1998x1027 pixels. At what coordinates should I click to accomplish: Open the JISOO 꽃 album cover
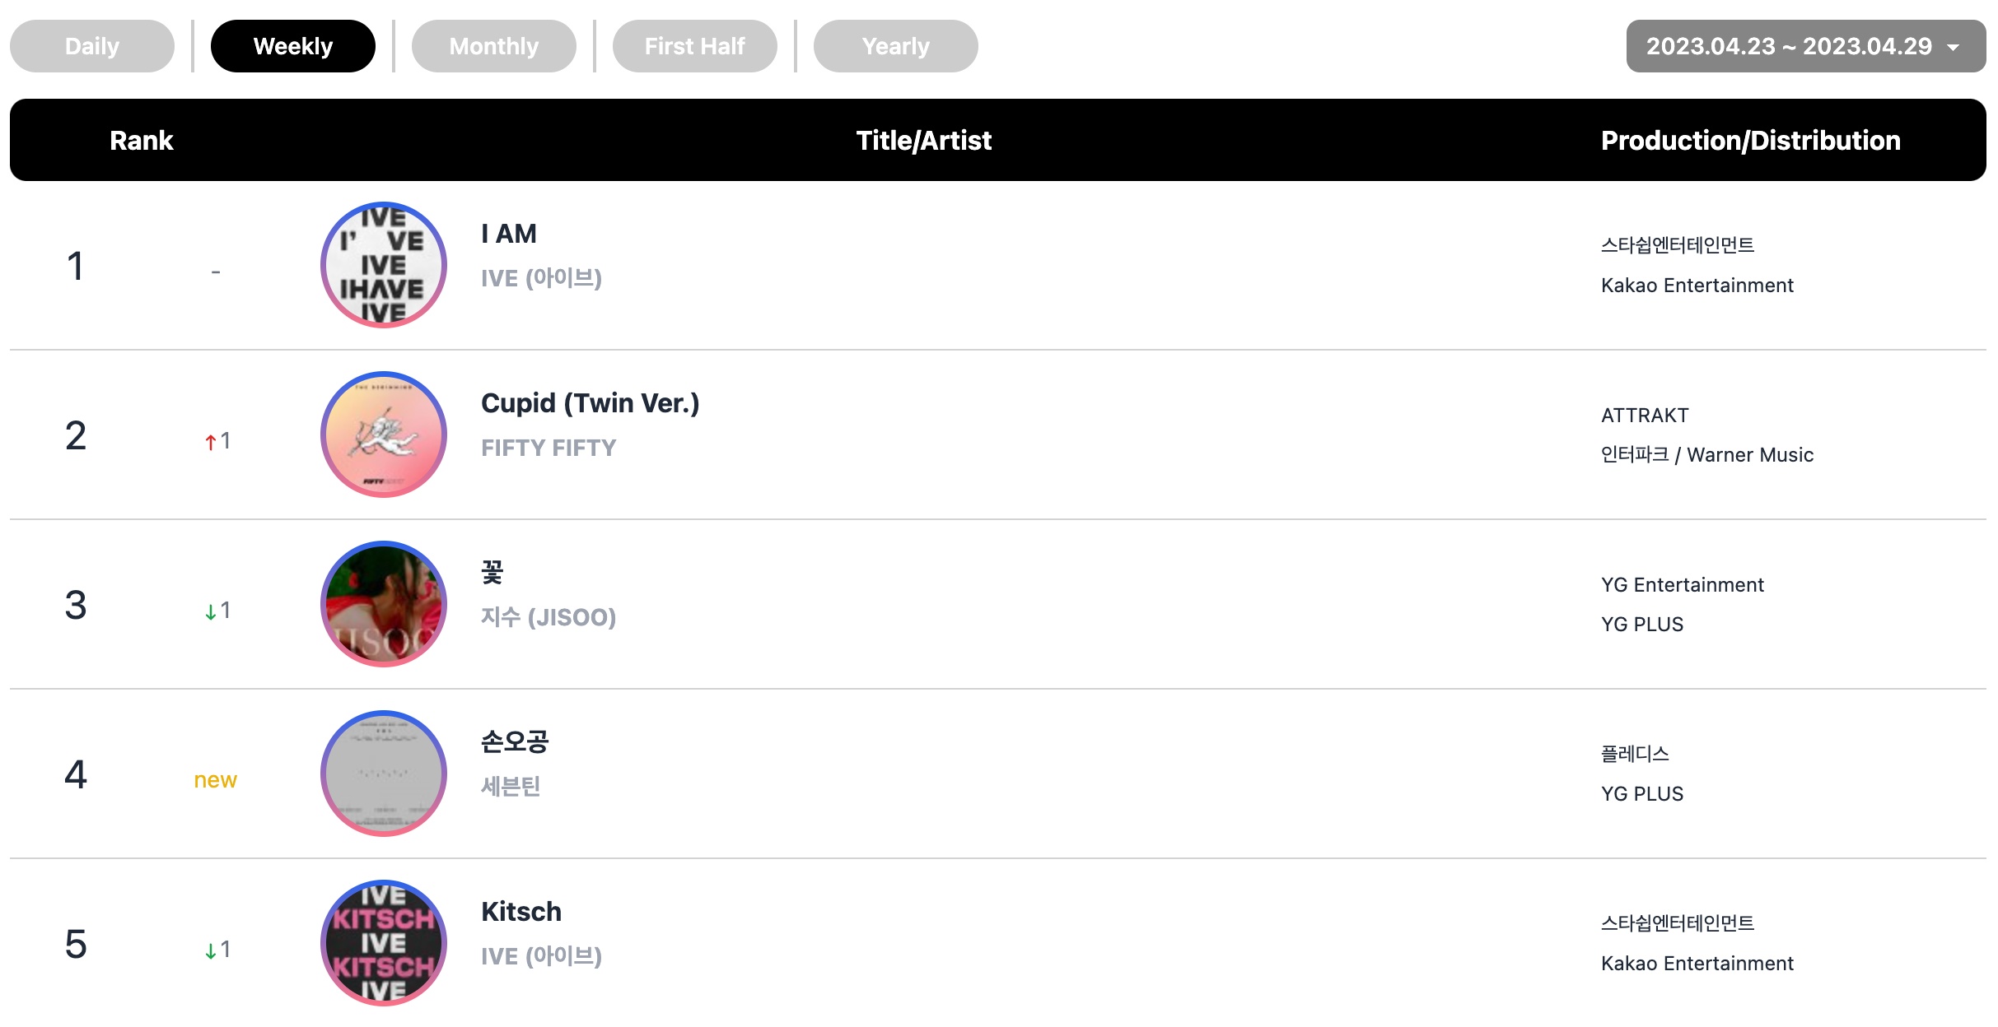tap(383, 604)
